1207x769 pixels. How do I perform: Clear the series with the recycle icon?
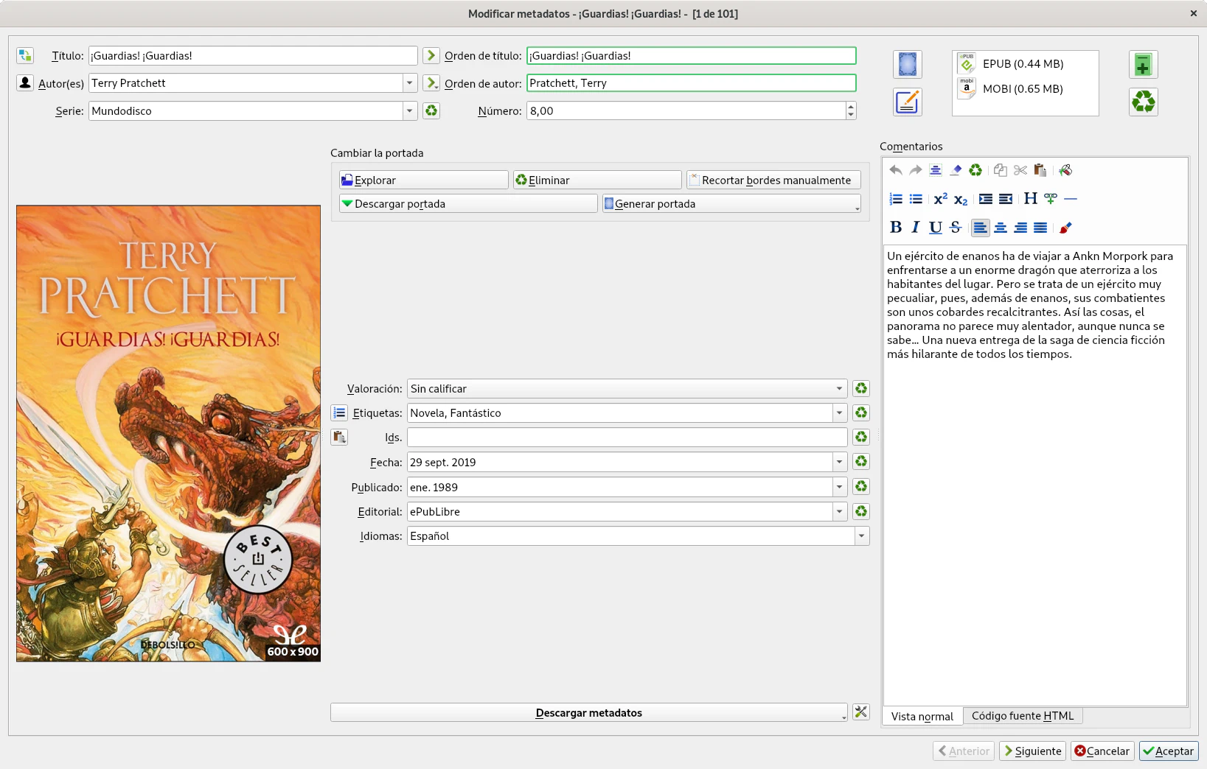(x=431, y=110)
